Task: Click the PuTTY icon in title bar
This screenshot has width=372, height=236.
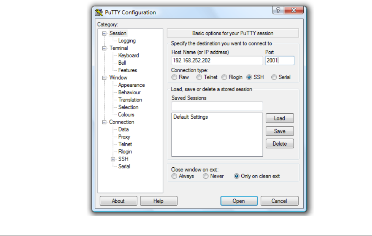Action: tap(99, 12)
